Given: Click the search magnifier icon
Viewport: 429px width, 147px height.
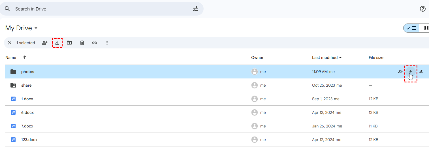Looking at the screenshot, I should click(8, 9).
